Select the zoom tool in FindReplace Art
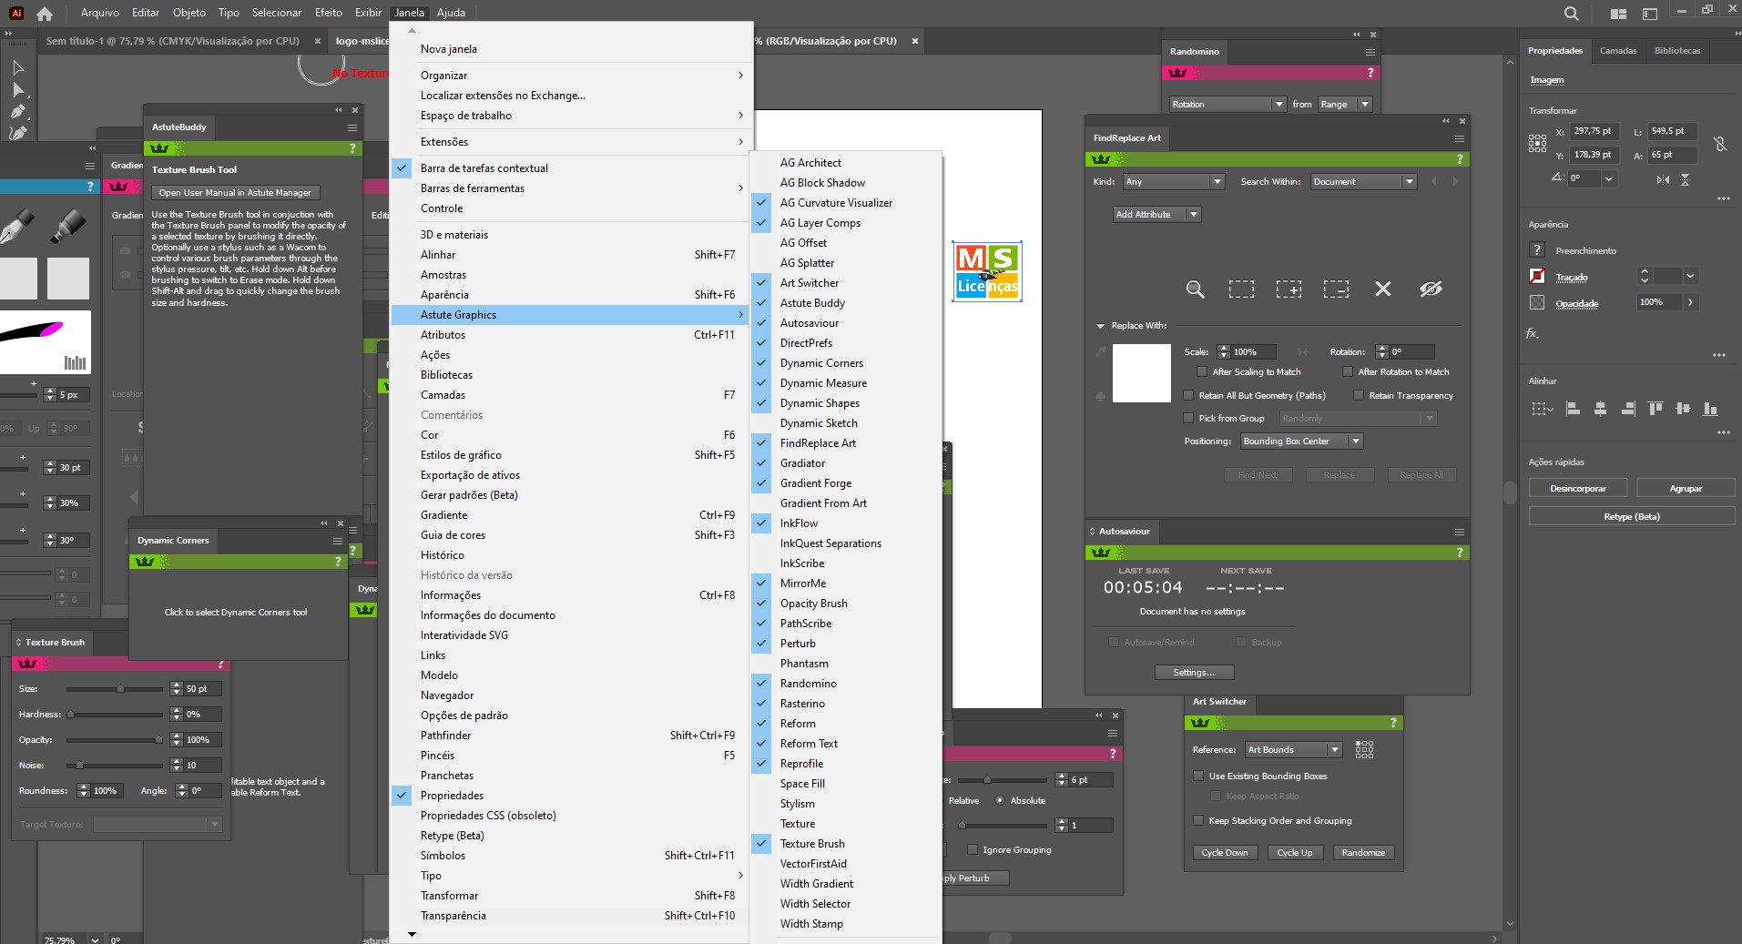 1194,289
